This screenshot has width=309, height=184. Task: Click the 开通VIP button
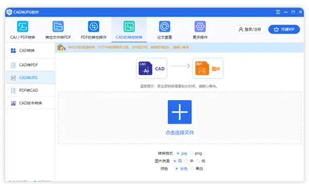point(284,30)
